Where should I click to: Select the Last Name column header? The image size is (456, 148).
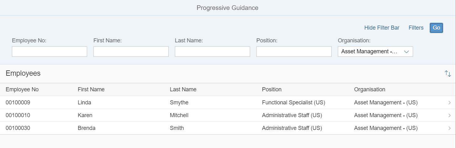point(183,89)
